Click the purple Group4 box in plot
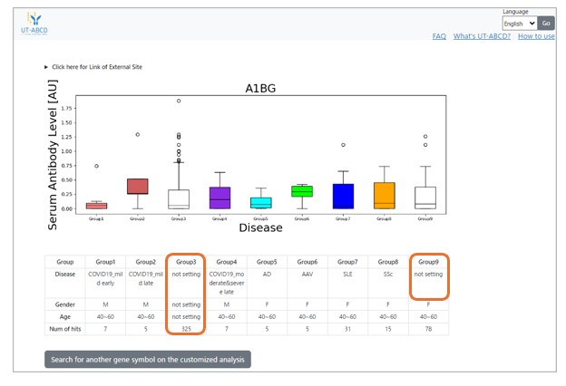The image size is (566, 386). coord(220,198)
